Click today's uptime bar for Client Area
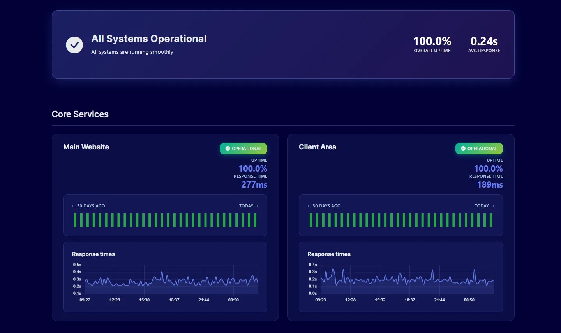Viewport: 561px width, 333px height. pos(491,220)
